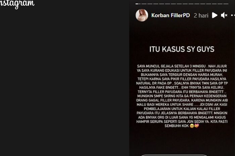Image resolution: width=235 pixels, height=156 pixels.
Task: Click the story paragraph starting 'SAYA MUNCUL GEJALA'
Action: click(182, 96)
